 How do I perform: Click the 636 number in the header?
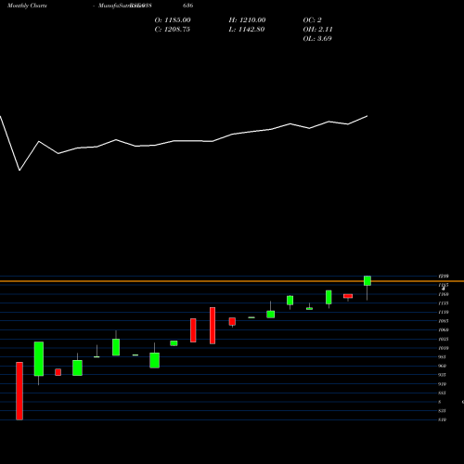[x=188, y=6]
